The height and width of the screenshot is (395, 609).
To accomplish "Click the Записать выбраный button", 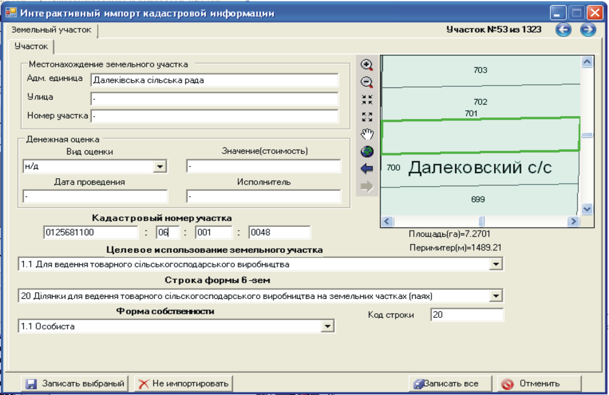I will pyautogui.click(x=76, y=384).
